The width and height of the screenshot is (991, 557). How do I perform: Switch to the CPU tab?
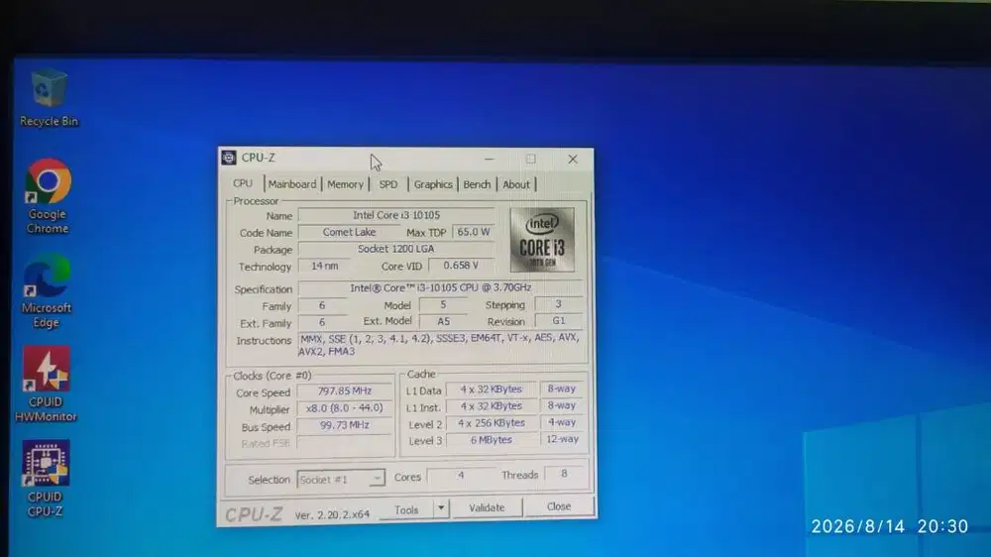[243, 183]
